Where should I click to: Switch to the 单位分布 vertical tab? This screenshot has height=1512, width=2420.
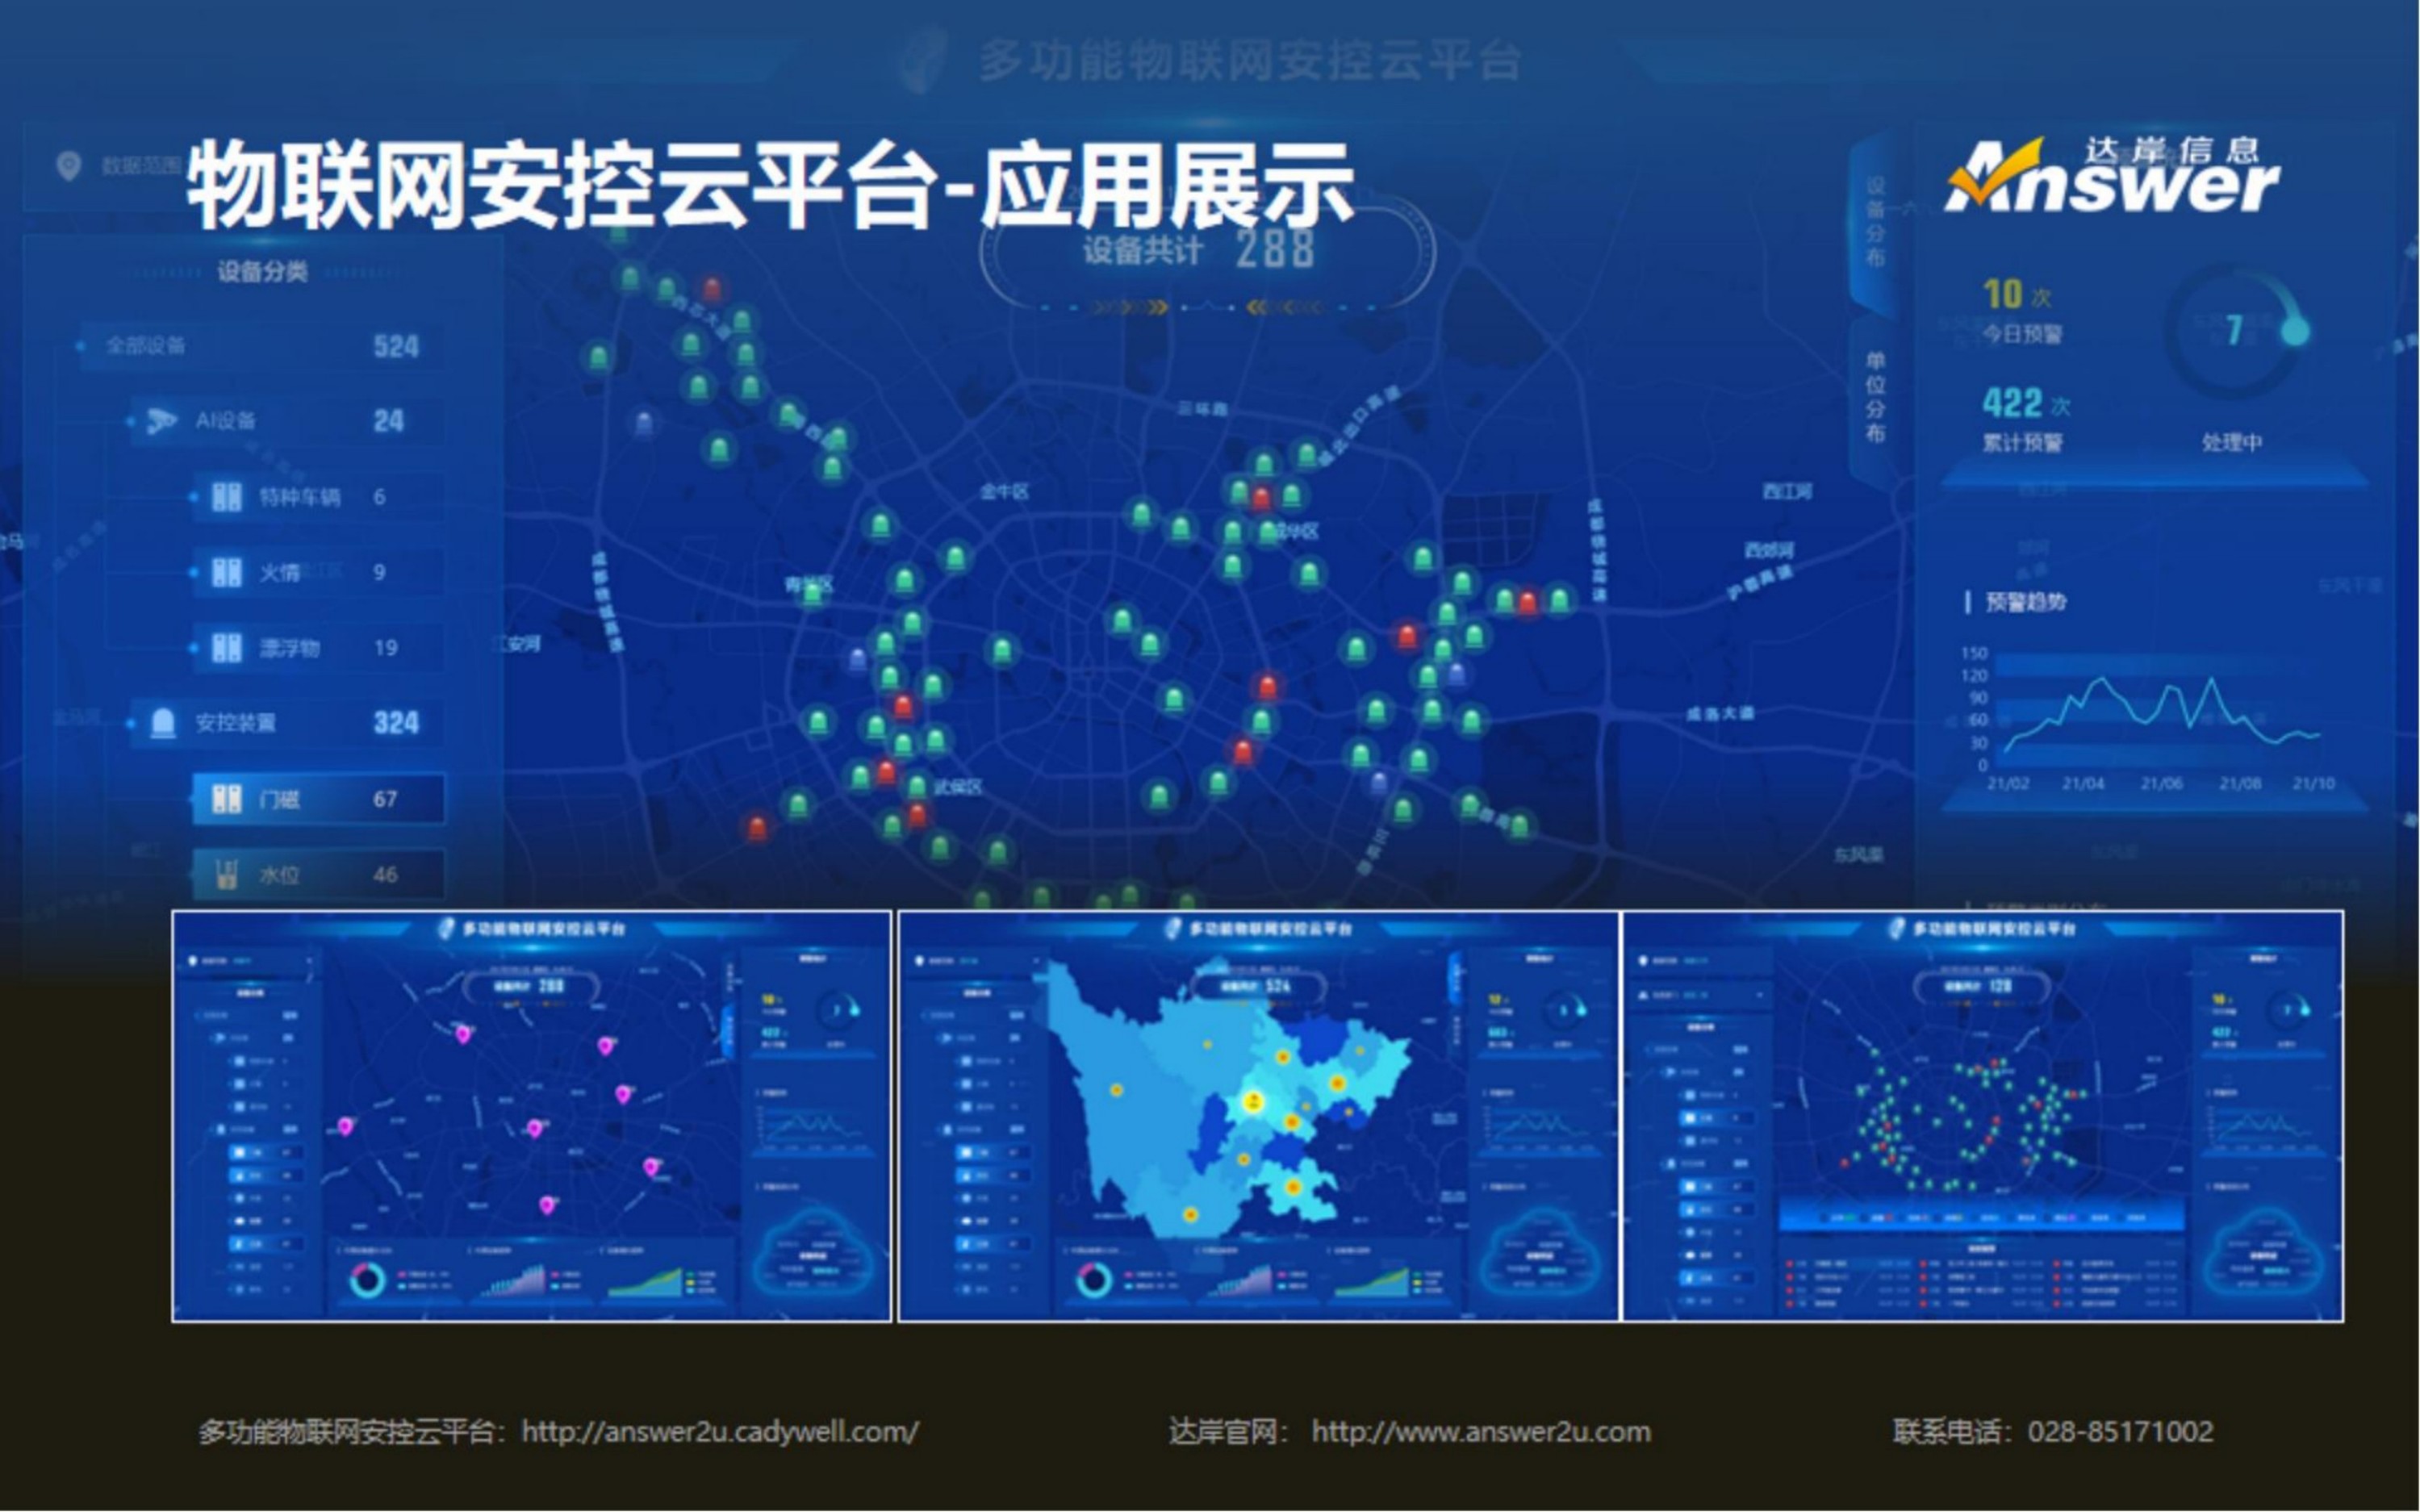[x=1875, y=397]
